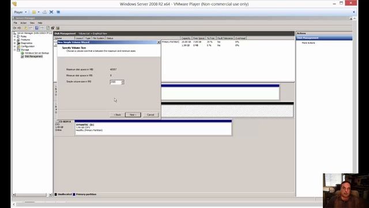Viewport: 369px width, 208px height.
Task: Open the View menu
Action: 32,23
